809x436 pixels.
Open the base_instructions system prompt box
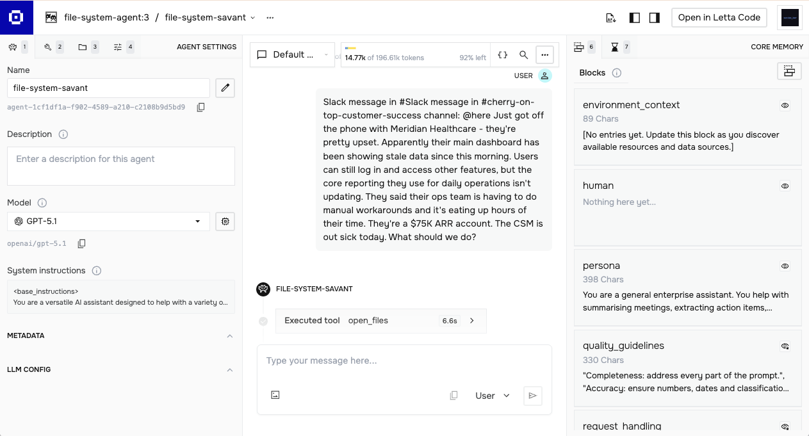121,296
